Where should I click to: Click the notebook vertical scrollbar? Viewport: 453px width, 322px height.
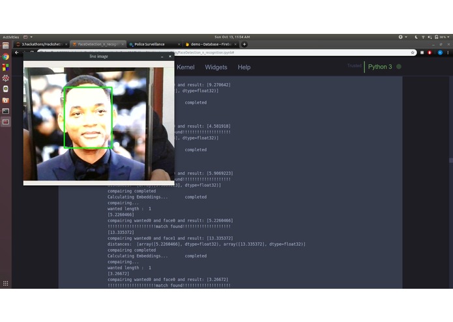[x=451, y=160]
